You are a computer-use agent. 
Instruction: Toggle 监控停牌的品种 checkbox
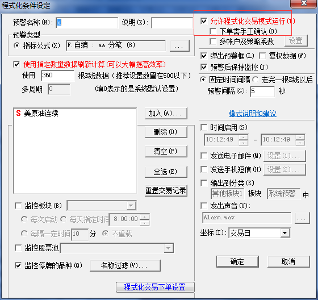(x=18, y=265)
